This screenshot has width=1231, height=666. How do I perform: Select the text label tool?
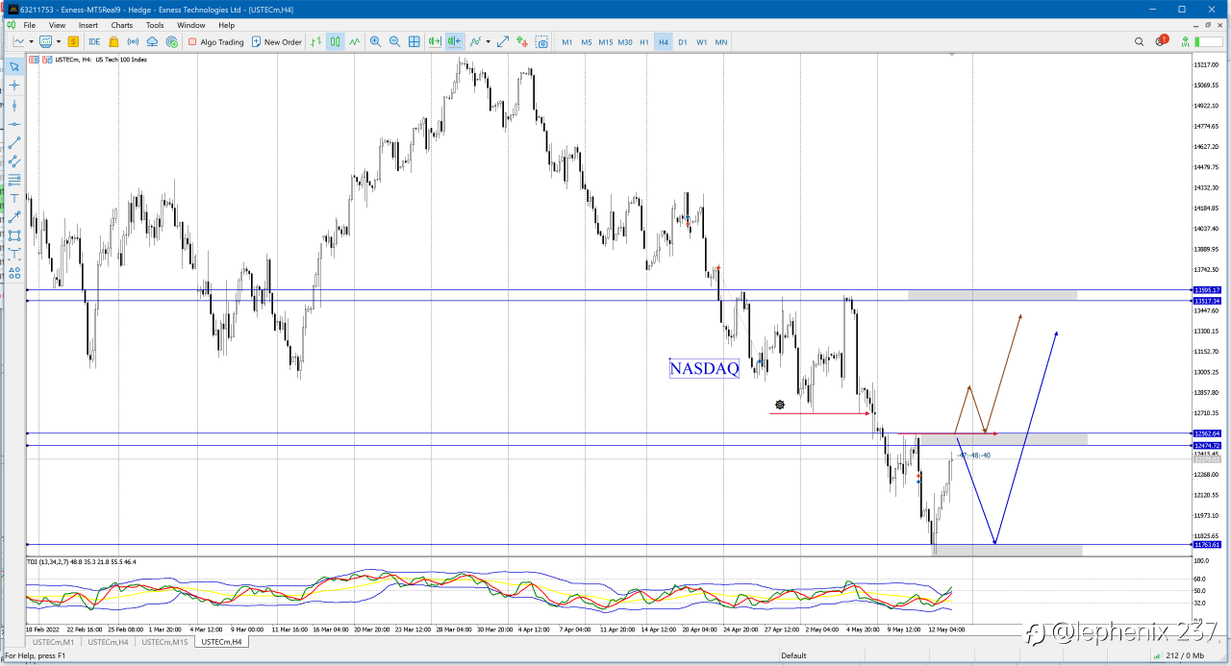point(14,254)
